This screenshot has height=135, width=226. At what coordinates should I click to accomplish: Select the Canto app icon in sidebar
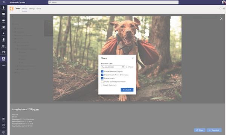point(3,58)
